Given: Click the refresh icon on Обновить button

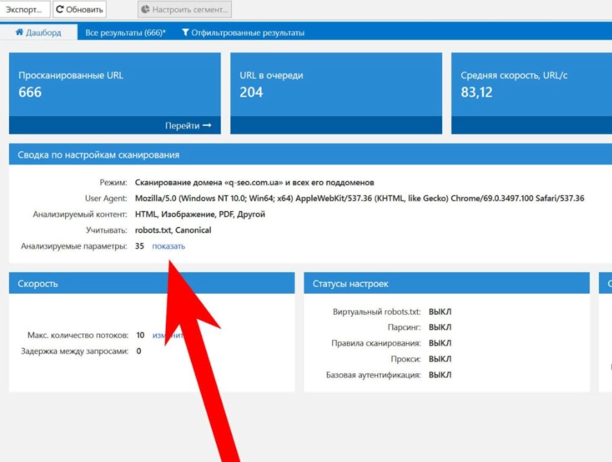Looking at the screenshot, I should click(60, 10).
